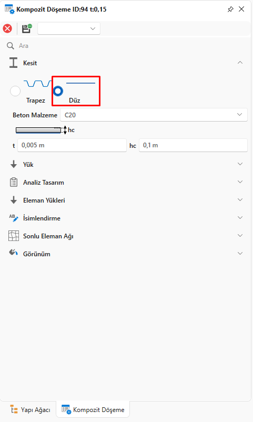Click the pin panel icon
Image resolution: width=253 pixels, height=422 pixels.
click(x=230, y=9)
